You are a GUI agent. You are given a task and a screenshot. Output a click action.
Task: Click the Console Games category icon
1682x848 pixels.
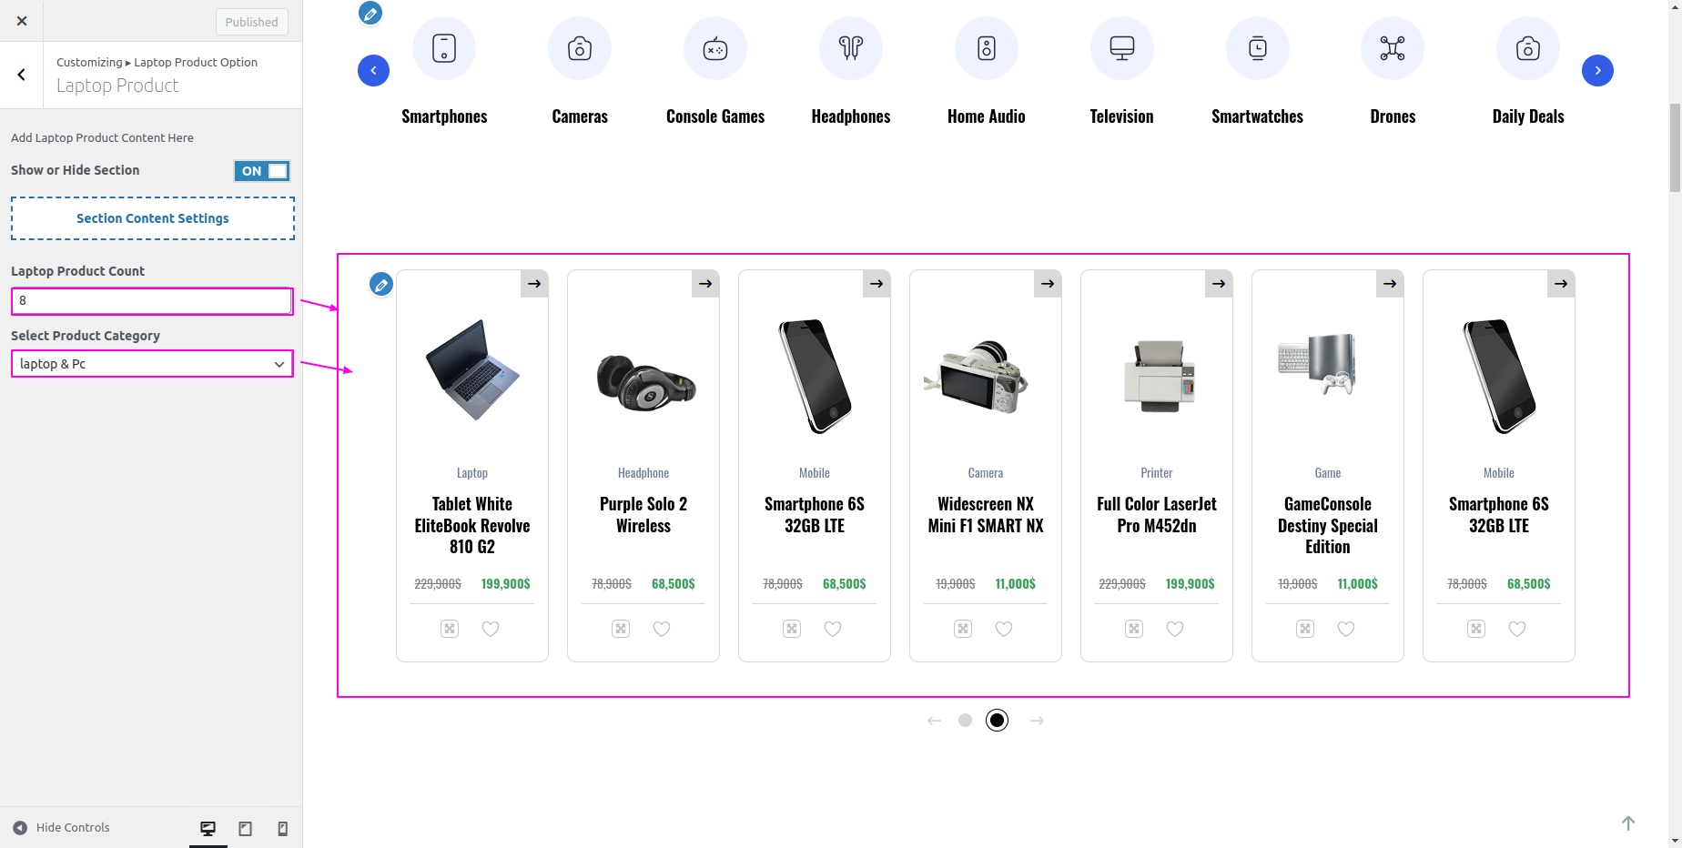pos(715,48)
